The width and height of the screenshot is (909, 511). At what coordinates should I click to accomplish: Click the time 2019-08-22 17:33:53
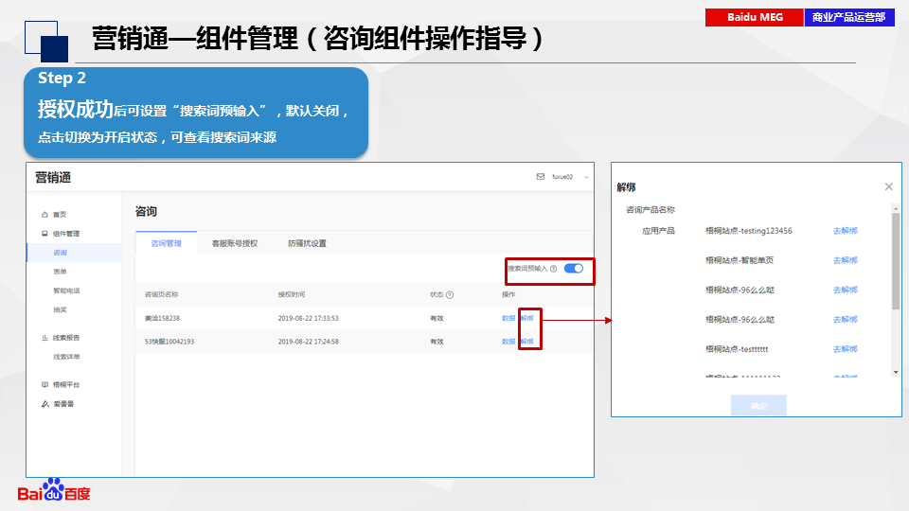pyautogui.click(x=309, y=318)
